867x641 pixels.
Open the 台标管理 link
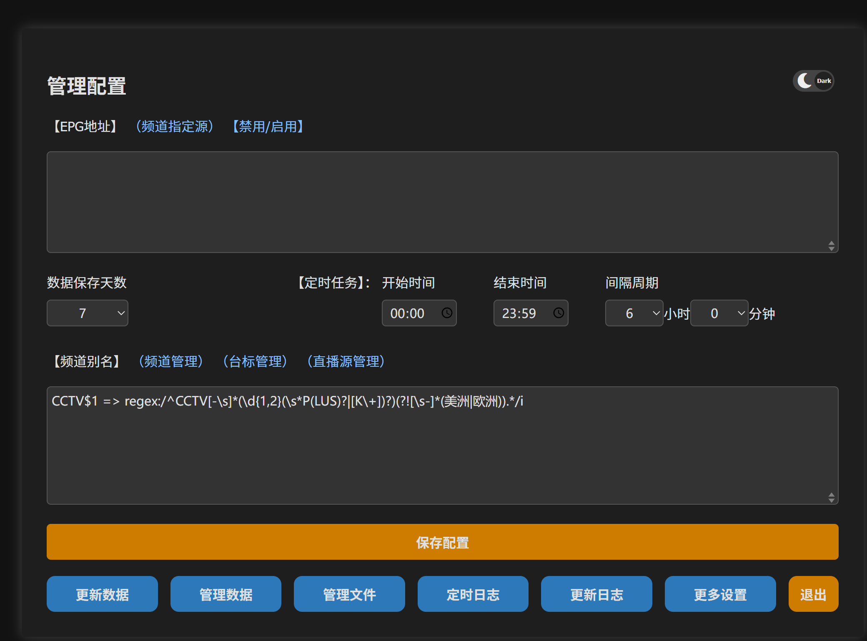255,361
